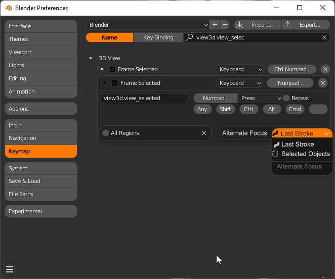
Task: Choose Selected Objects from the dropdown list
Action: (x=302, y=154)
